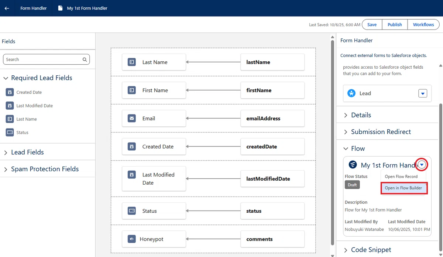This screenshot has width=443, height=257.
Task: Click Flow for My 1st Form Handler description
Action: (x=373, y=210)
